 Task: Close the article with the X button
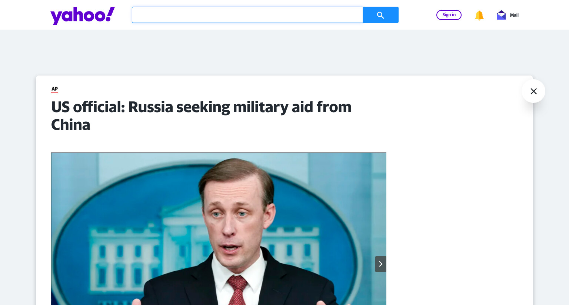pos(533,91)
